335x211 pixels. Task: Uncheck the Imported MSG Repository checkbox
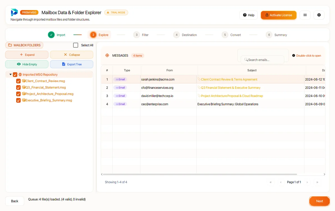(x=15, y=74)
